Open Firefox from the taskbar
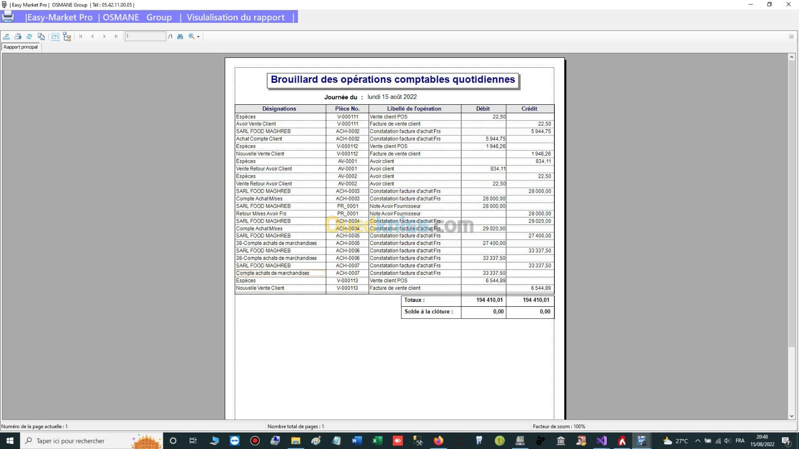Screen dimensions: 799x449 click(x=438, y=441)
